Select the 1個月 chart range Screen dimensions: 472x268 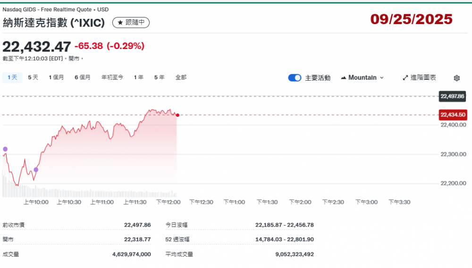[x=56, y=77]
